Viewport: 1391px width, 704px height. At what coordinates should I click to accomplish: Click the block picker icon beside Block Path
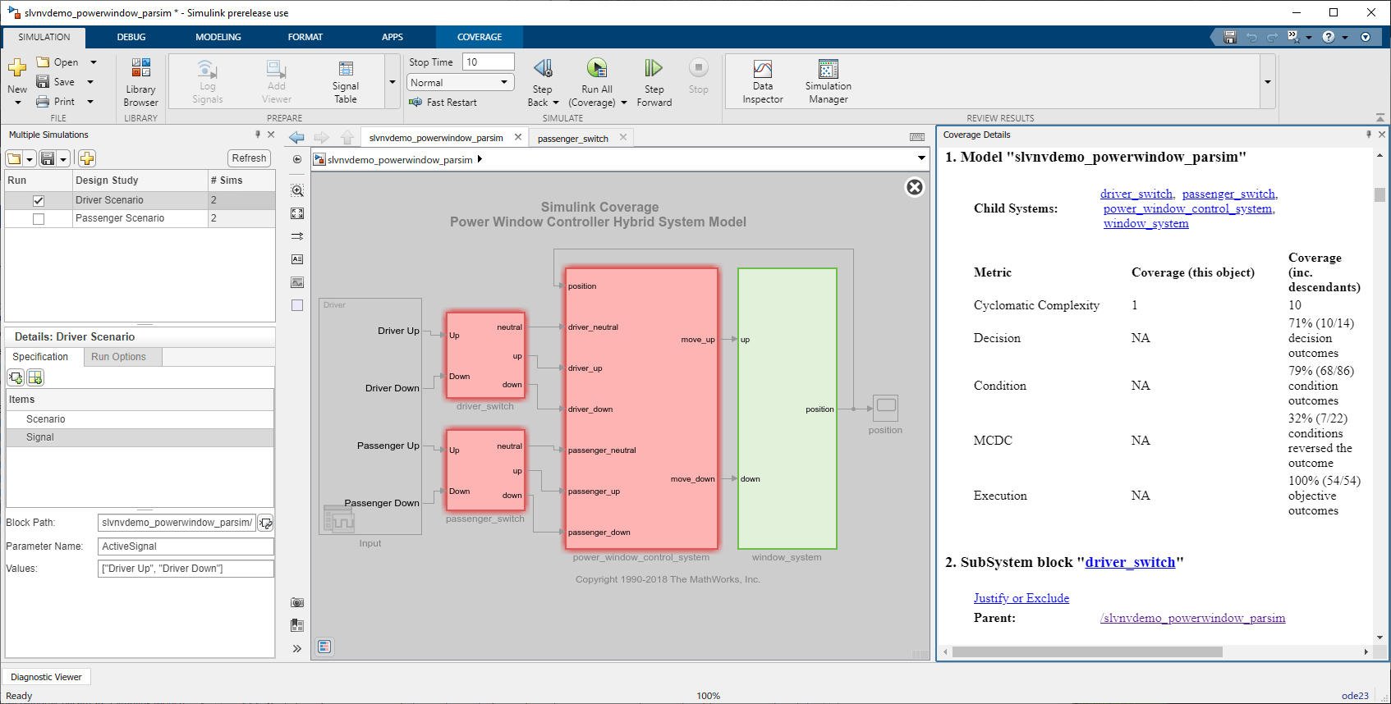click(x=266, y=523)
